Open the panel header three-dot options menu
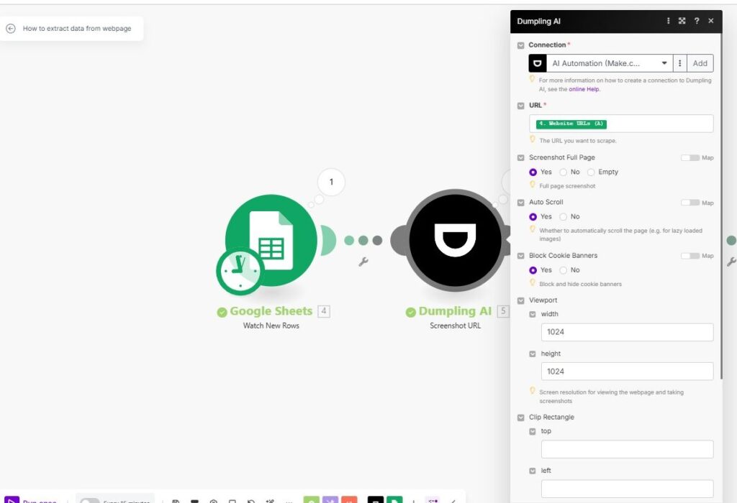Image resolution: width=737 pixels, height=503 pixels. point(669,22)
